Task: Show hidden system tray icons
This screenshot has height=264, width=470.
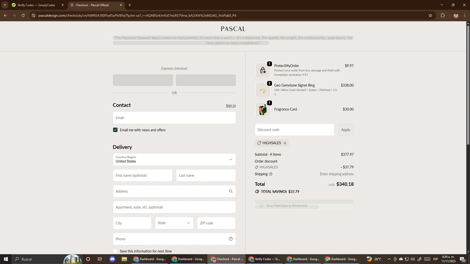Action: 389,259
